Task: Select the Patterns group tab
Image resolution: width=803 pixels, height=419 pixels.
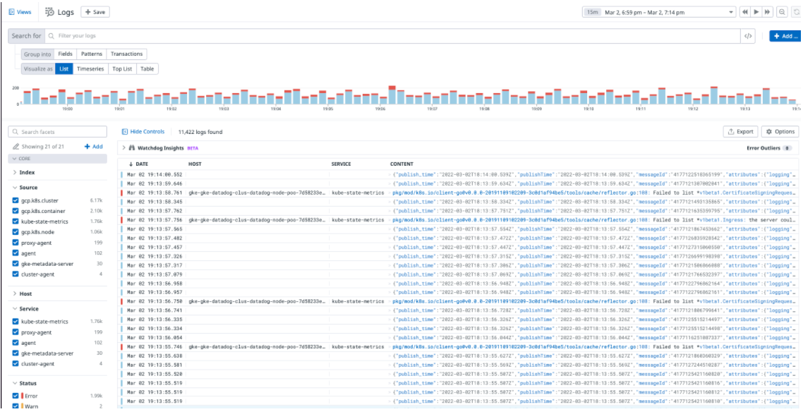Action: point(91,54)
